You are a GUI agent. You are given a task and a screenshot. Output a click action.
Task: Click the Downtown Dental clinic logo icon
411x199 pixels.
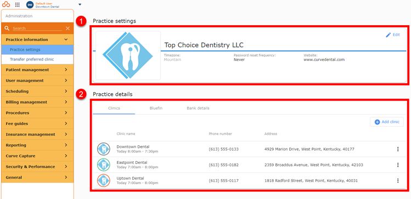click(104, 149)
